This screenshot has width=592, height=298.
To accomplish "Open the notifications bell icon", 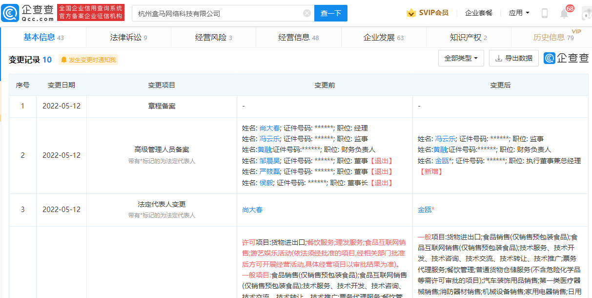I will pos(564,13).
